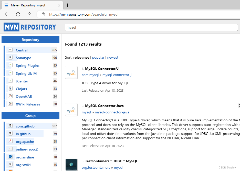240x171 pixels.
Task: Open Testcontainers MySQL logo thumbnail
Action: point(71,165)
